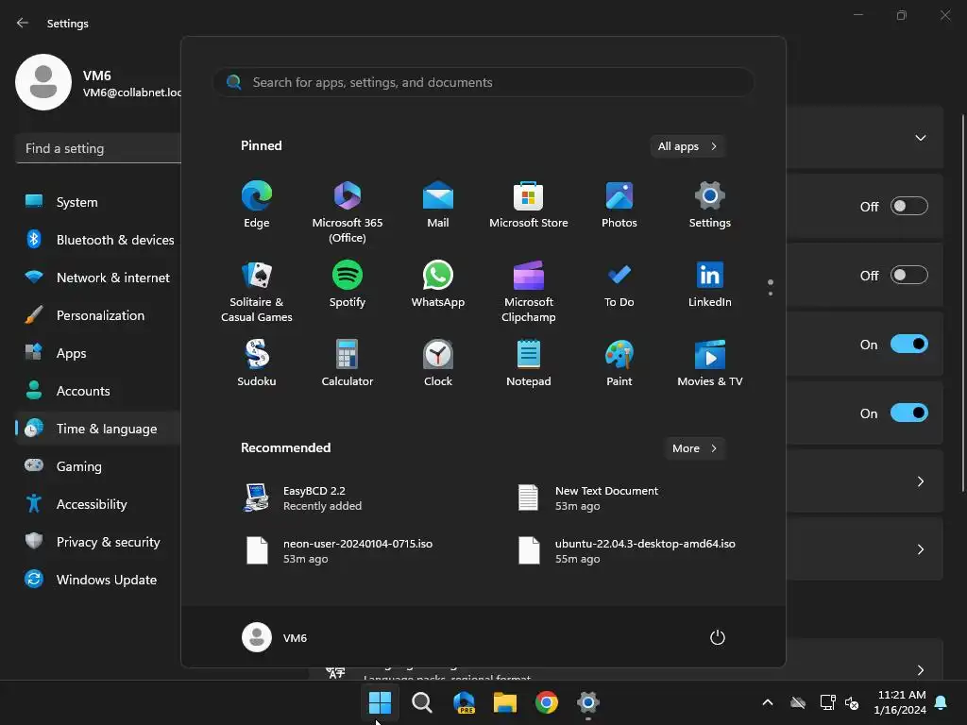Open All apps list
967x725 pixels.
687,146
